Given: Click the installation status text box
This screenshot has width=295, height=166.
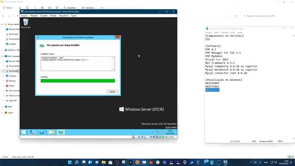Looking at the screenshot, I should coord(78,64).
